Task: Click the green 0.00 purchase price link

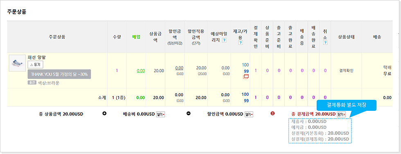Action: coord(141,71)
